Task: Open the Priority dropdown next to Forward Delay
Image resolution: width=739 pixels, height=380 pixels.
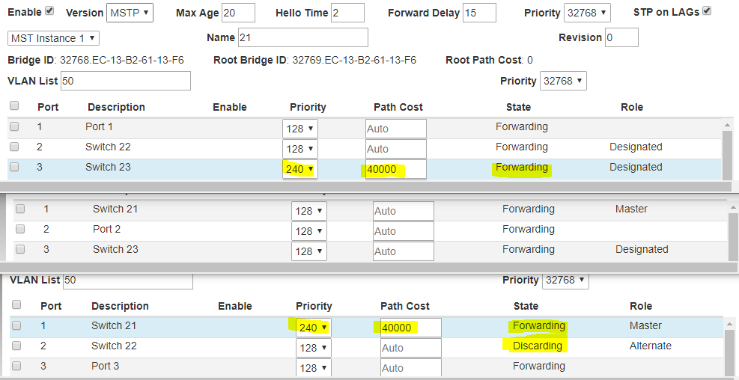Action: [x=588, y=13]
